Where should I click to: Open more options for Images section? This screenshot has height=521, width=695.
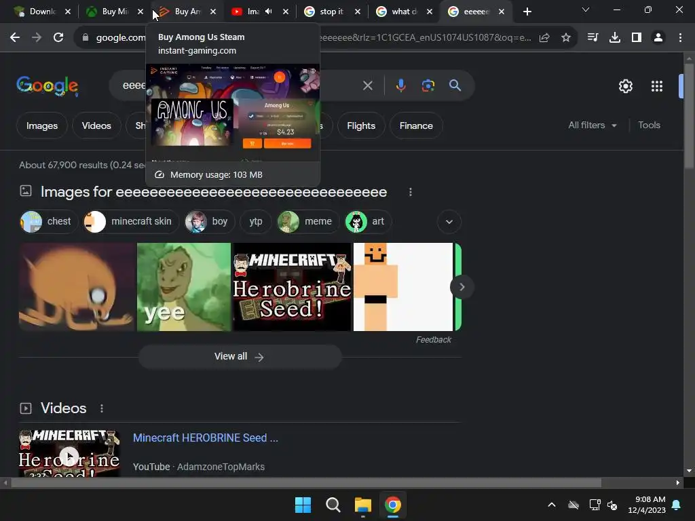[411, 192]
